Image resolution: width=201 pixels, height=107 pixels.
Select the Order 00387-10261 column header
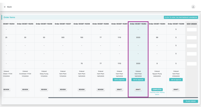pyautogui.click(x=119, y=24)
